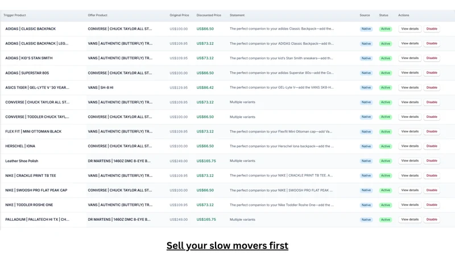Viewport: 455px width, 256px height.
Task: Click the Active badge in ADIDAS | SUPERSTAR 80S row
Action: [386, 73]
